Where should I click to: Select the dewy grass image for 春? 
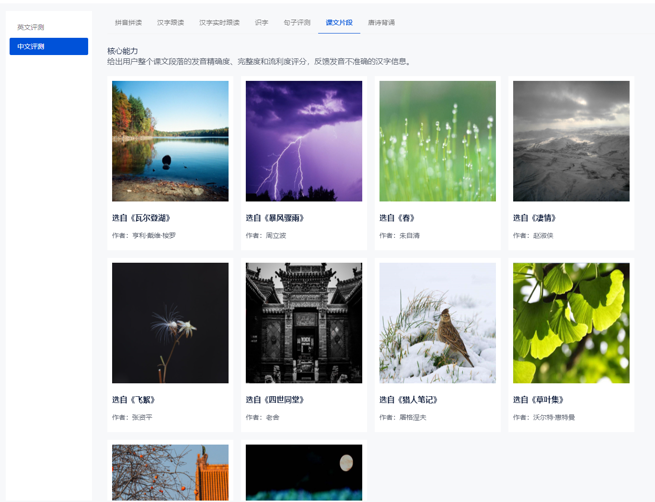pyautogui.click(x=437, y=141)
